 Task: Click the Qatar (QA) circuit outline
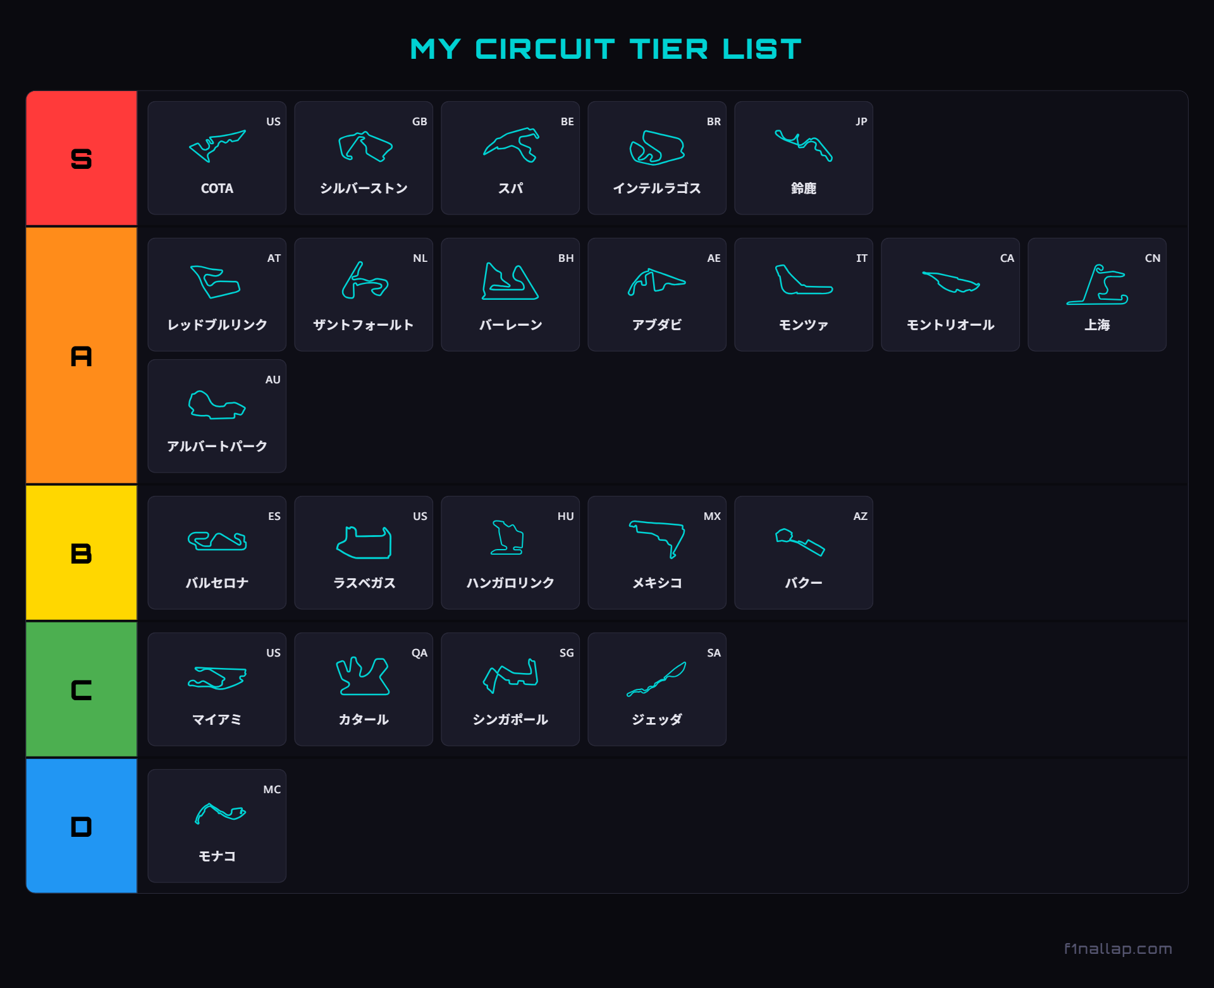coord(363,676)
